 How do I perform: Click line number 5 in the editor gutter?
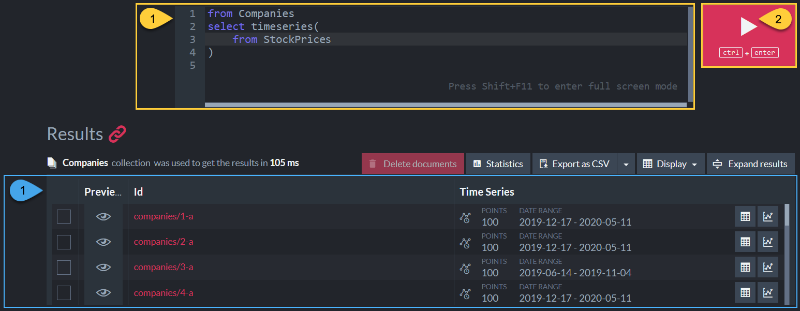point(192,65)
